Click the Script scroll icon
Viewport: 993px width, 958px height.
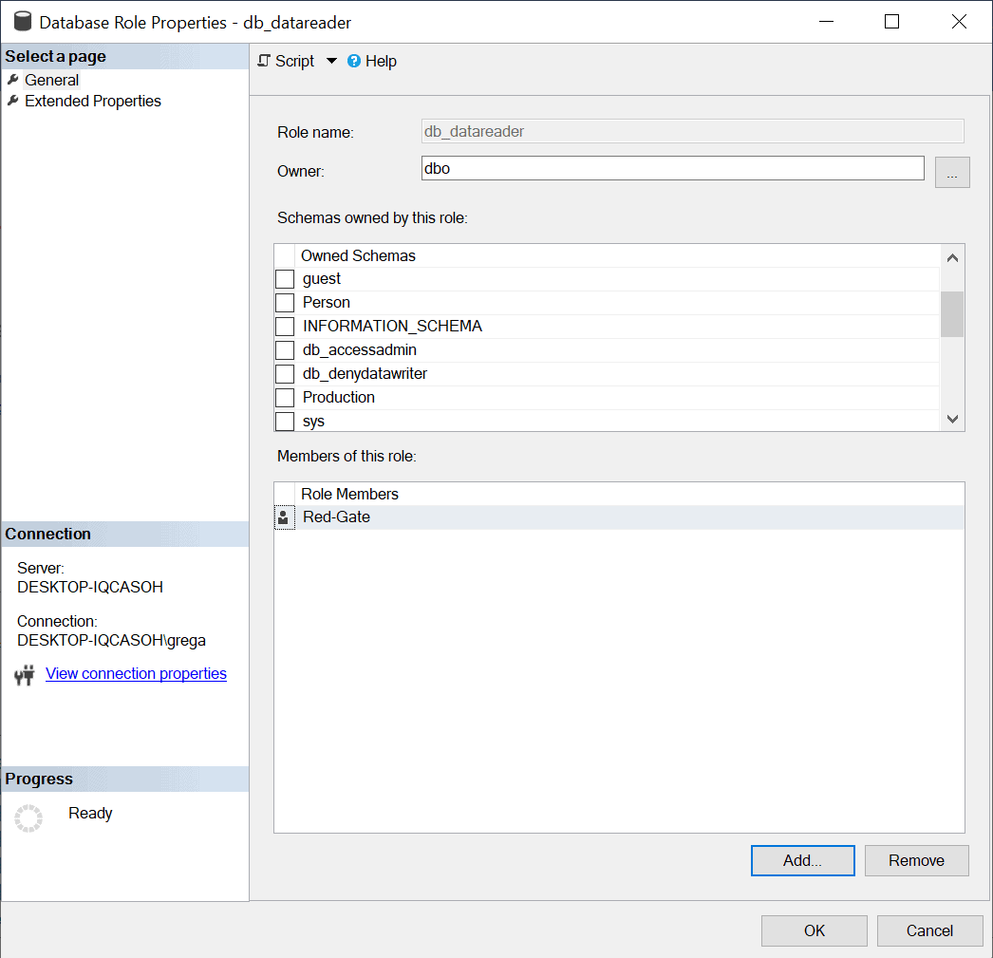point(264,61)
